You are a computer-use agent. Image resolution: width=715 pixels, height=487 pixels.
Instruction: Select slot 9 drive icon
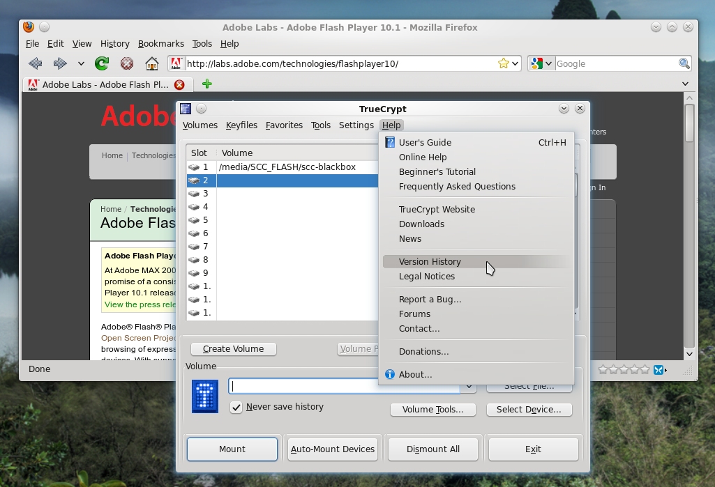pos(194,273)
